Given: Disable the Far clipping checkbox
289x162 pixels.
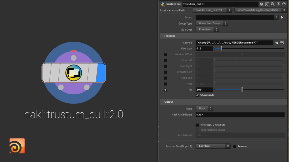Looking at the screenshot, I should [166, 90].
